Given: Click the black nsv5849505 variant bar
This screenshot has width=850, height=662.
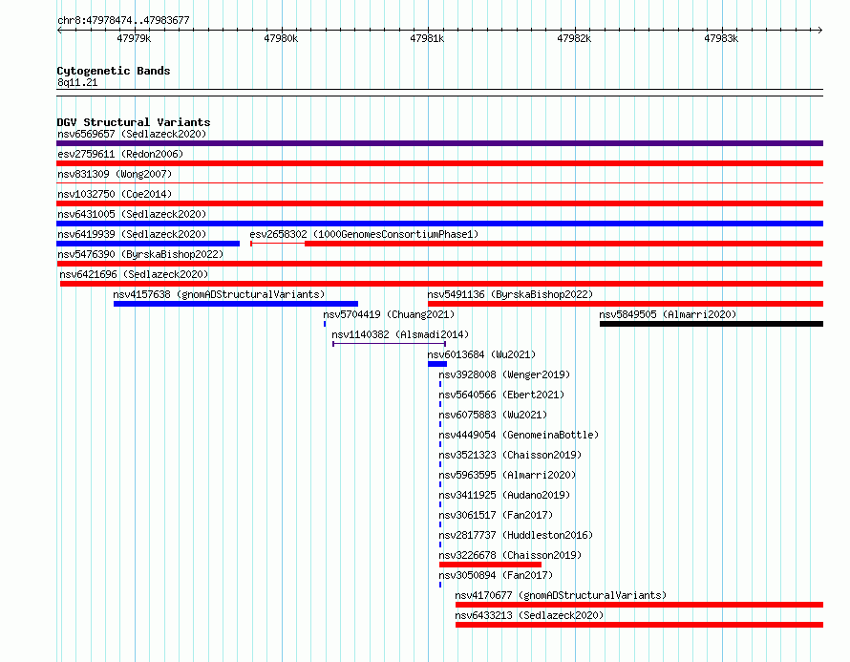Looking at the screenshot, I should coord(712,324).
